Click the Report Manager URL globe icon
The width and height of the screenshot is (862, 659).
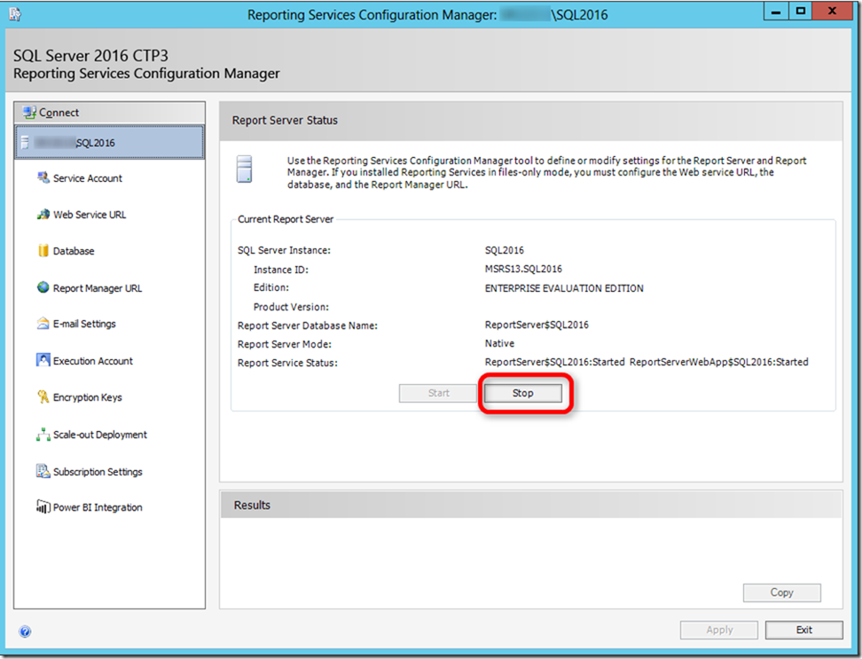click(x=43, y=287)
